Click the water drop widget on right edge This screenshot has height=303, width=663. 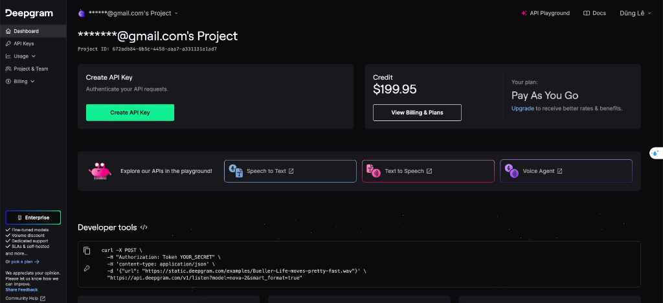(656, 153)
